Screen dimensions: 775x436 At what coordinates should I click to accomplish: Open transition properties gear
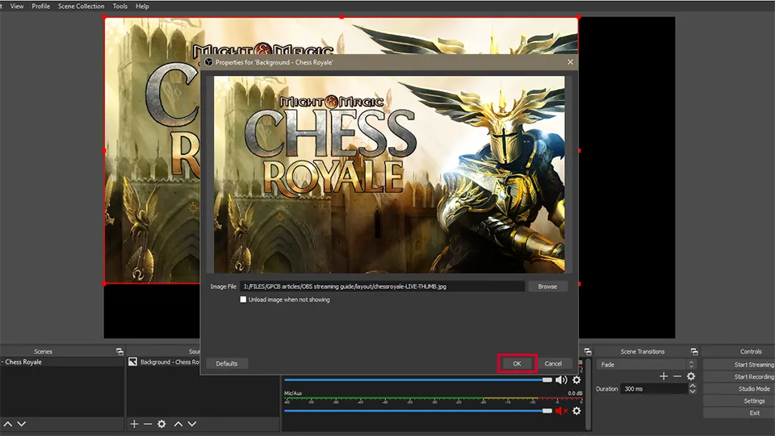pos(691,376)
